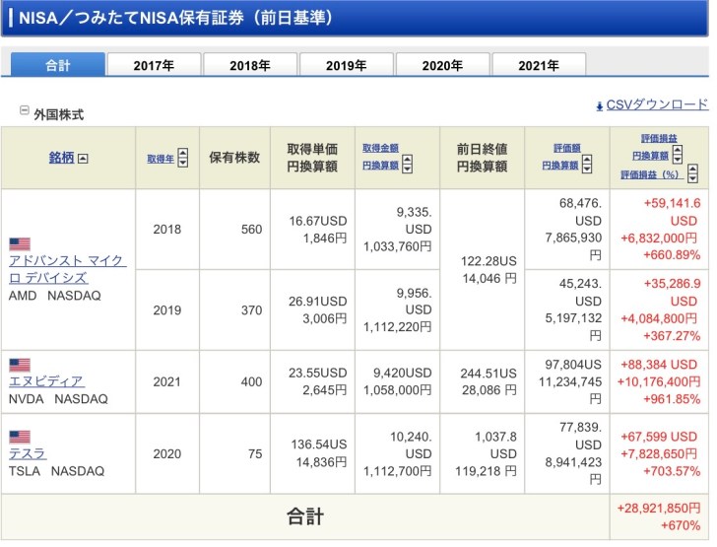Click sort arrows beside 評価額 円換算額
Viewport: 717px width, 547px height.
(x=587, y=158)
